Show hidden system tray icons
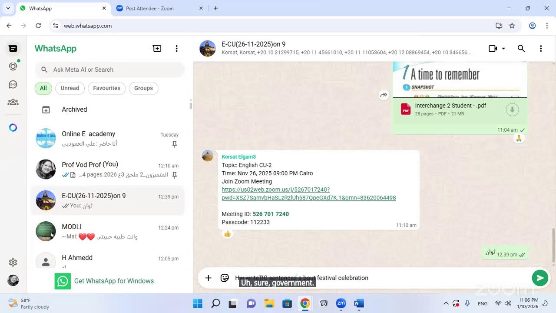The width and height of the screenshot is (556, 313). point(446,303)
